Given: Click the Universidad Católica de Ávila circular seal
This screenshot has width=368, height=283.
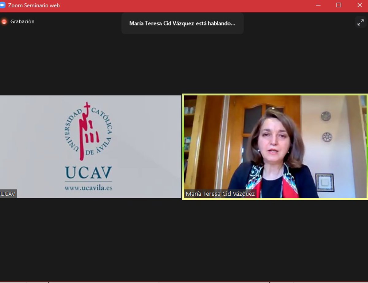Looking at the screenshot, I should 88,131.
